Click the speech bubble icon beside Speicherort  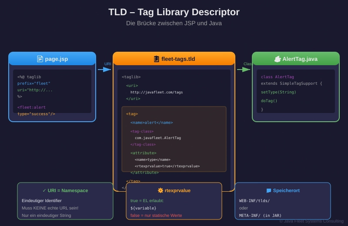[x=269, y=190]
